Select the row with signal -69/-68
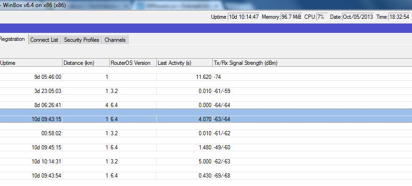Screen dimensions: 412x186 click(206, 176)
